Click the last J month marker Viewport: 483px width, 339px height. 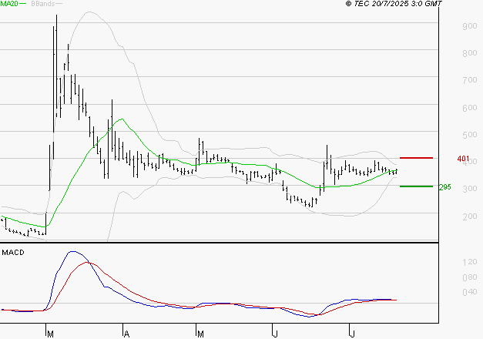352,334
